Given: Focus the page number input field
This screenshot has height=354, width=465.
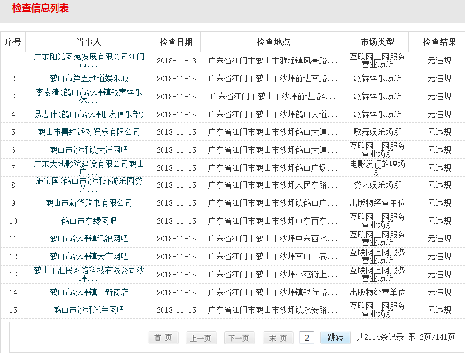Looking at the screenshot, I should pos(307,338).
